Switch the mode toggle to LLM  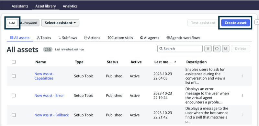click(x=12, y=23)
